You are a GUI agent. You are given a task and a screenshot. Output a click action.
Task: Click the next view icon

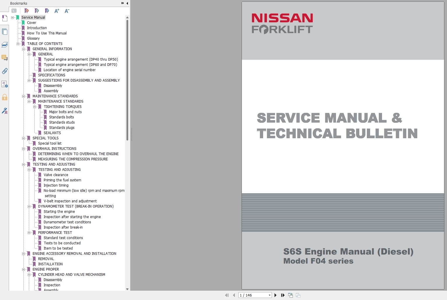298,295
